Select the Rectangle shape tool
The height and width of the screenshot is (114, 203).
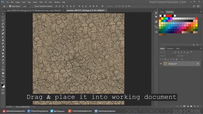(x=3, y=70)
